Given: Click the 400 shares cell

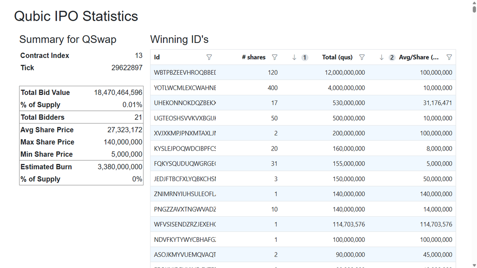Looking at the screenshot, I should (x=250, y=88).
